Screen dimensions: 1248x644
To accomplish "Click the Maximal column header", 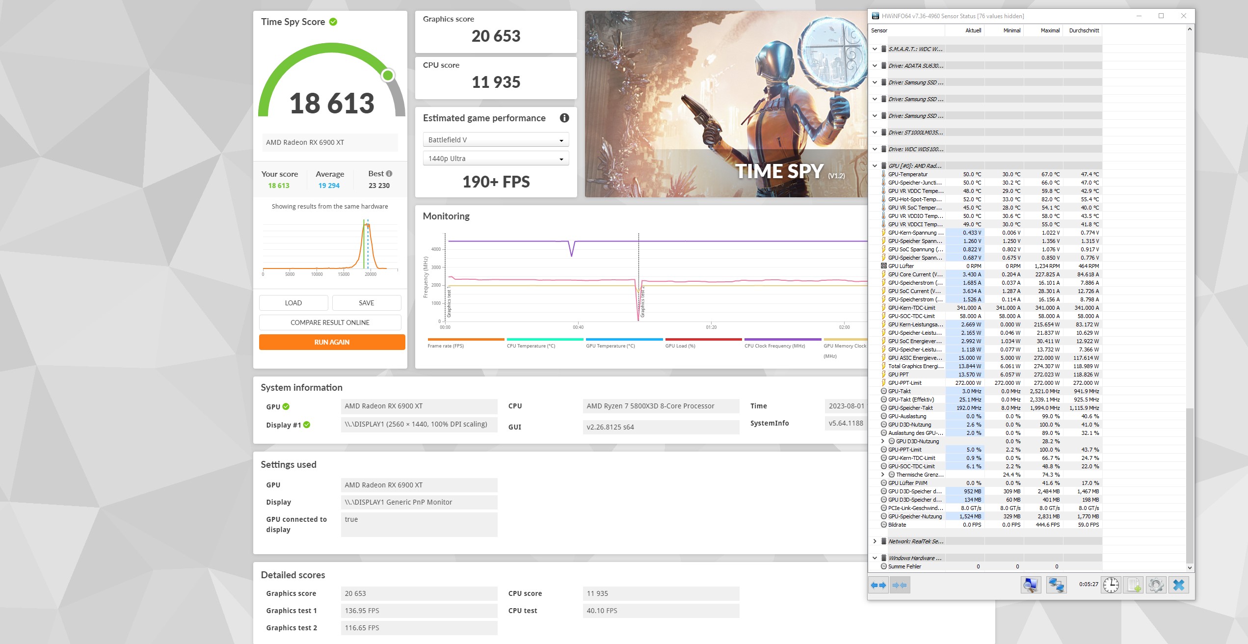I will (x=1050, y=30).
